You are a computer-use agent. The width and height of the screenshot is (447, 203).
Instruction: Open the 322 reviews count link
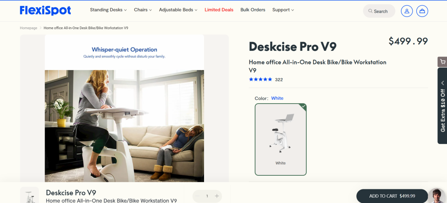(x=279, y=80)
